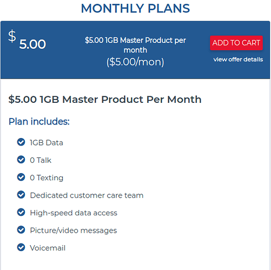
Task: Click the Dedicated customer care team text
Action: [87, 195]
